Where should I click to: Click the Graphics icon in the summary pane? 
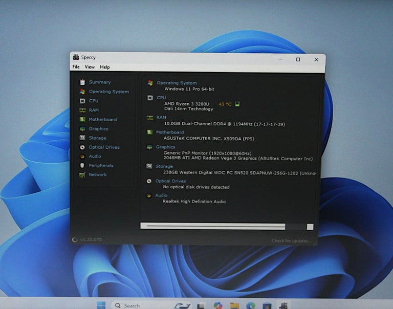149,147
